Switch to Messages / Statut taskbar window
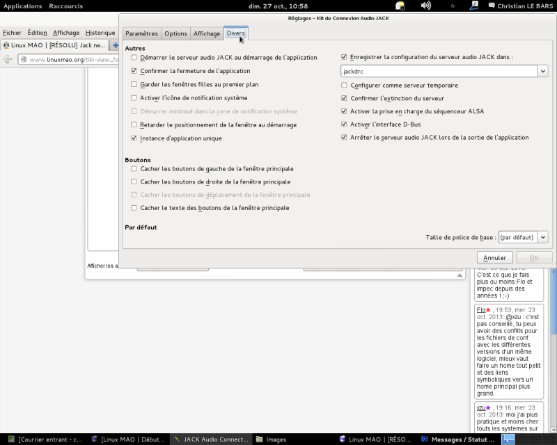 pos(458,439)
